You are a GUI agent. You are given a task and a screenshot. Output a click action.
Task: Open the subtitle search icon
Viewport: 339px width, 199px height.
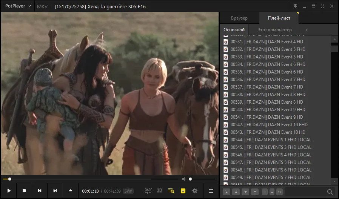click(x=171, y=191)
